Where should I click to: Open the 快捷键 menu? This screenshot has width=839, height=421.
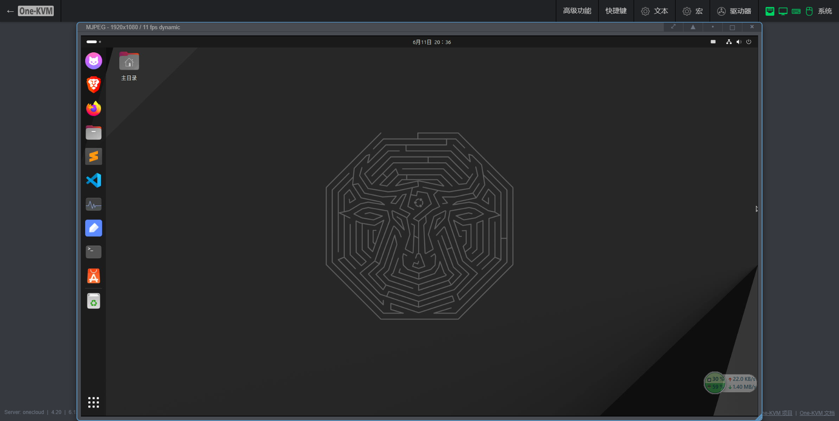(x=616, y=11)
